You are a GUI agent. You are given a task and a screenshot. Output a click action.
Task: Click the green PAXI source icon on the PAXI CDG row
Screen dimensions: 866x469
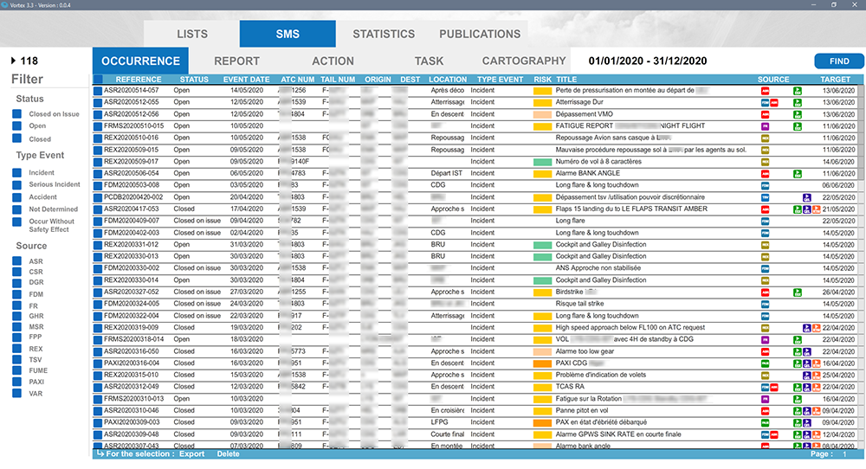coord(765,363)
